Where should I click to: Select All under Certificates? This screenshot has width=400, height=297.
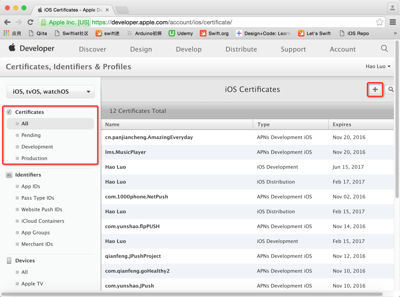50,124
